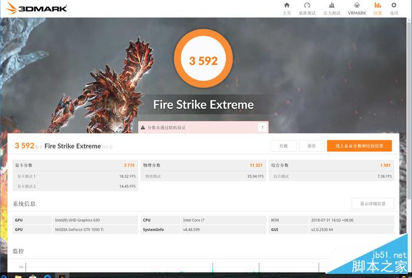Click the validation warning message text

pyautogui.click(x=167, y=128)
